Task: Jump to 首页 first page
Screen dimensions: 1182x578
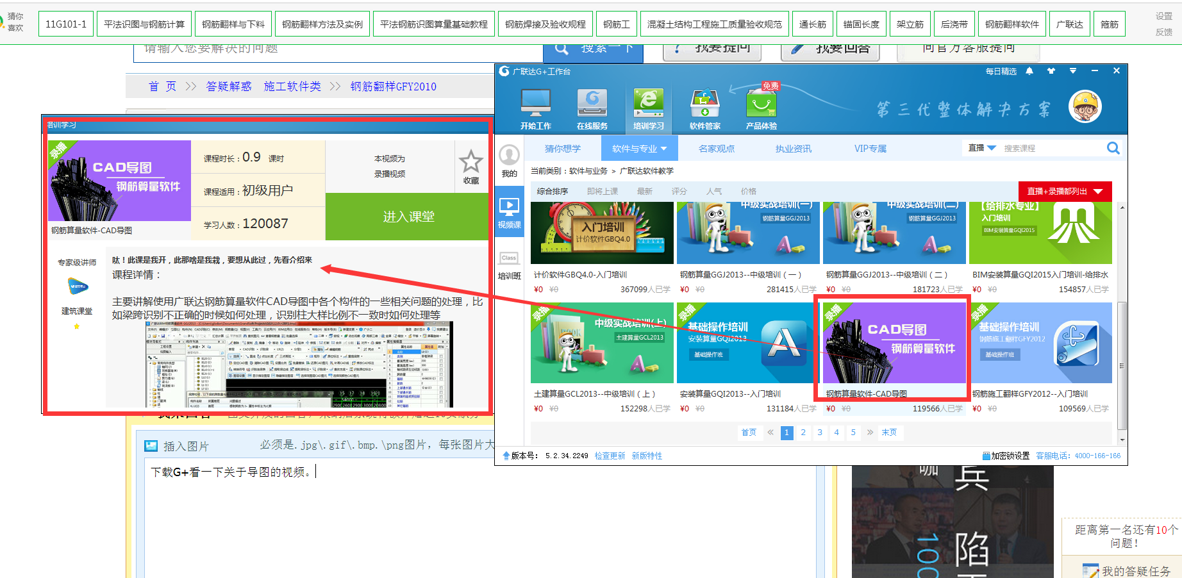Action: [x=749, y=433]
